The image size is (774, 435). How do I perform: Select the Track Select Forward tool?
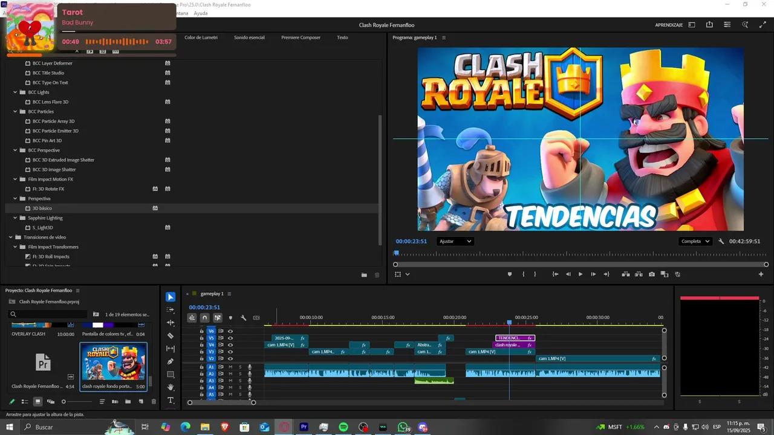click(x=171, y=309)
